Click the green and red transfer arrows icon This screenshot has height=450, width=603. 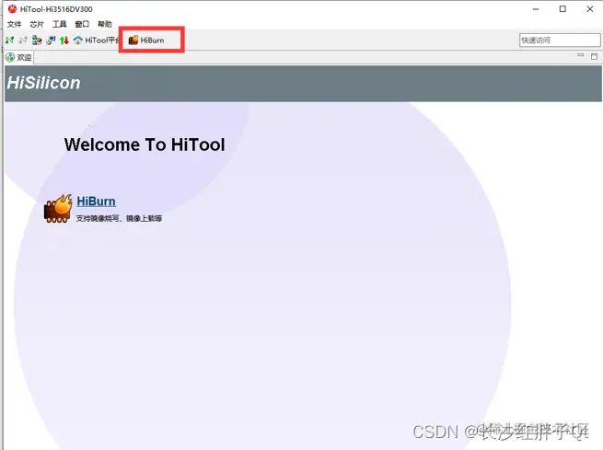click(64, 40)
